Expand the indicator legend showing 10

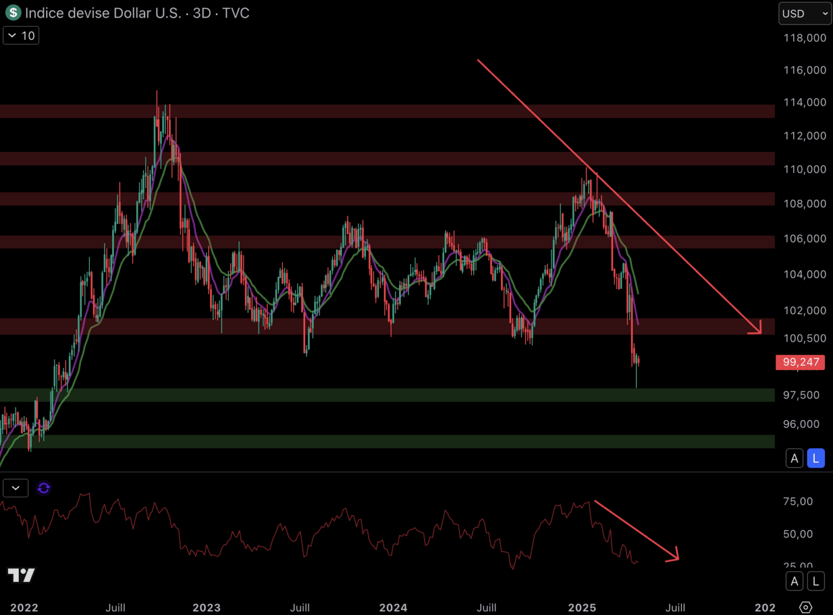point(21,35)
